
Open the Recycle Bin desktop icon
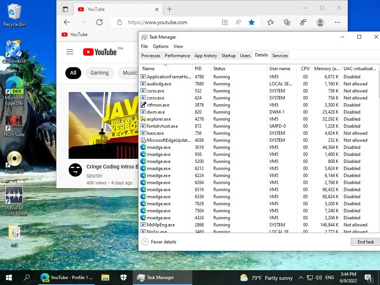14,15
